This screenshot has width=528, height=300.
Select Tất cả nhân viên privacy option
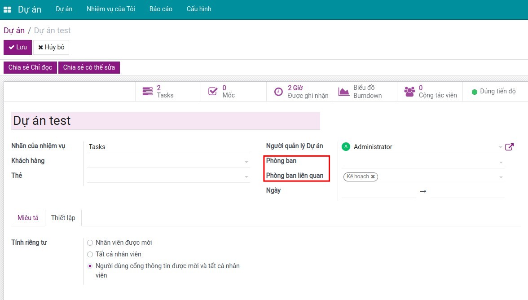90,255
